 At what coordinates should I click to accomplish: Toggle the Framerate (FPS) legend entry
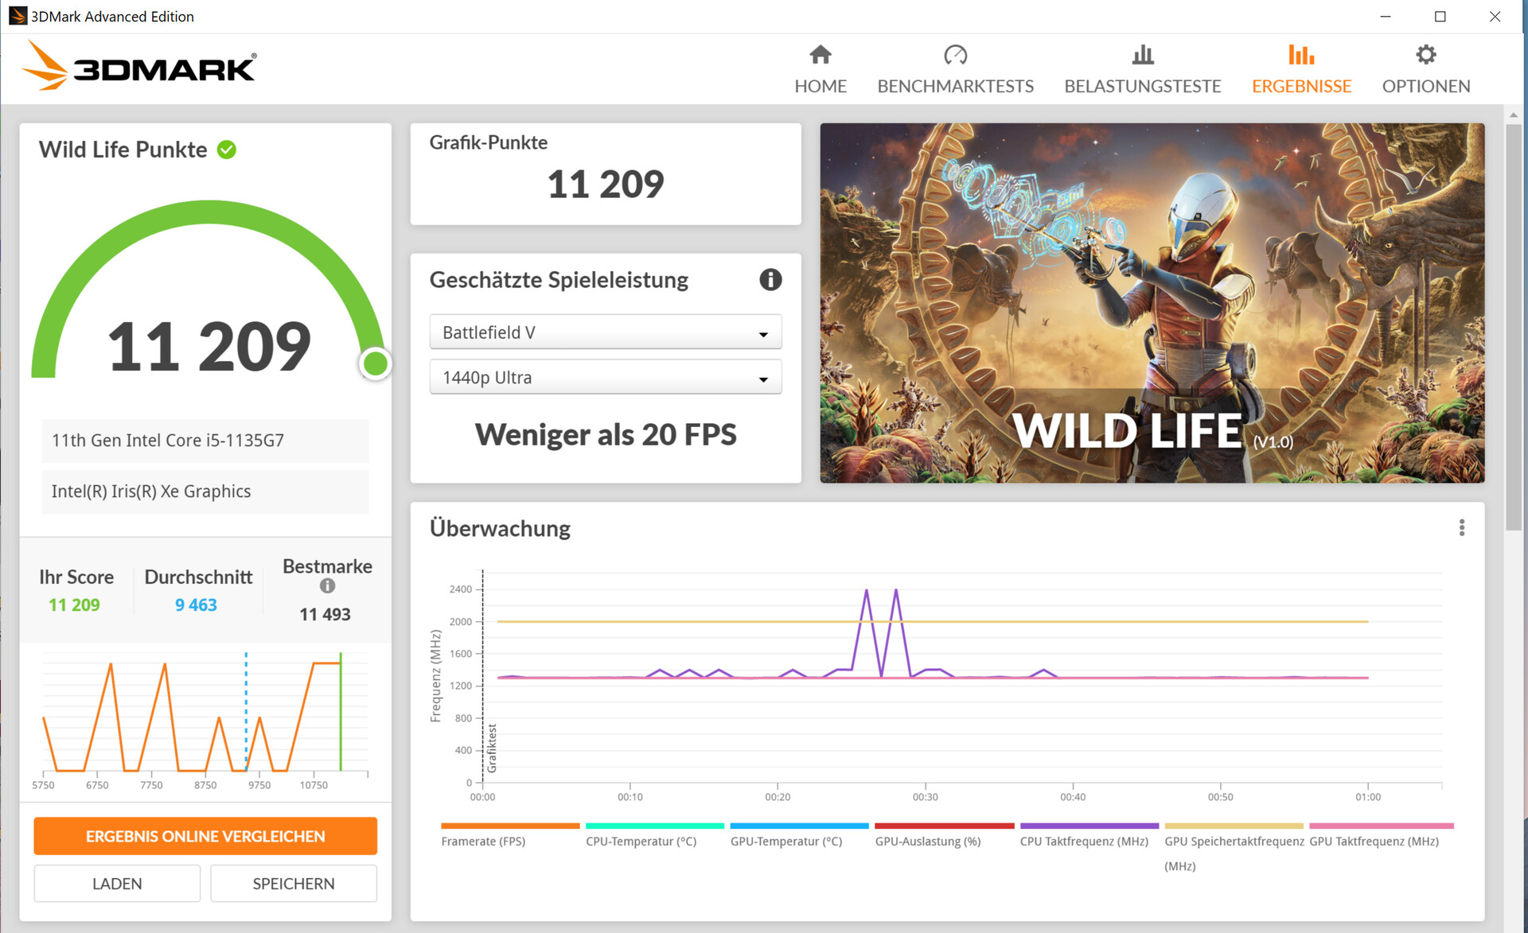point(482,841)
